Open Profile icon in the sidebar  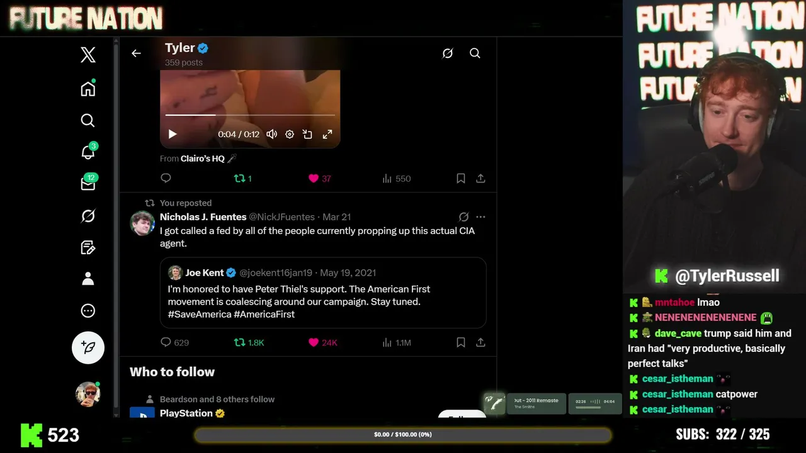point(88,279)
